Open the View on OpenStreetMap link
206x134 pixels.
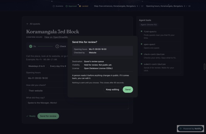[56, 37]
